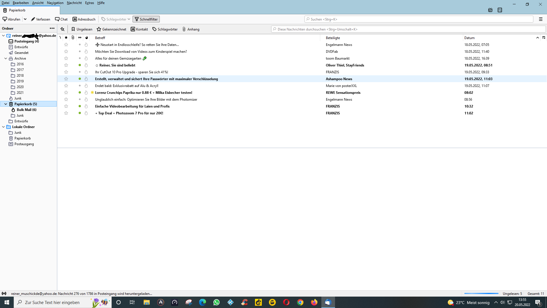Open the Thunderbird hamburger menu
547x308 pixels.
[x=541, y=19]
